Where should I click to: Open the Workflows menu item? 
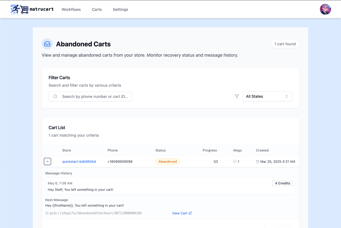71,9
